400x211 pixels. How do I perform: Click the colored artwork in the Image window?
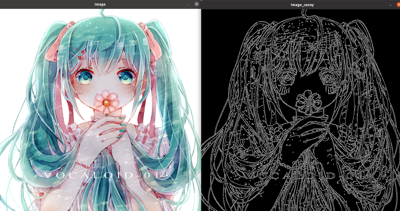pos(101,110)
